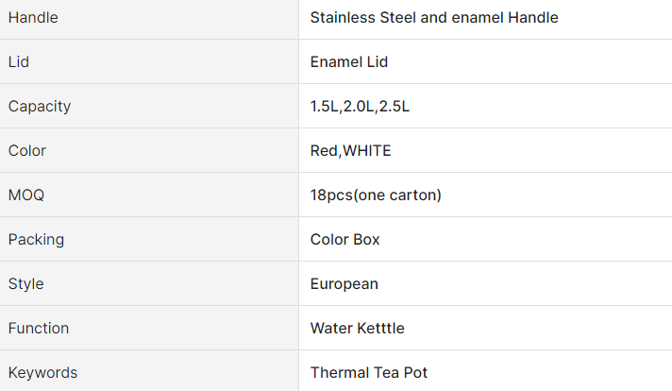The height and width of the screenshot is (391, 672).
Task: Select the Color Box value
Action: (345, 240)
